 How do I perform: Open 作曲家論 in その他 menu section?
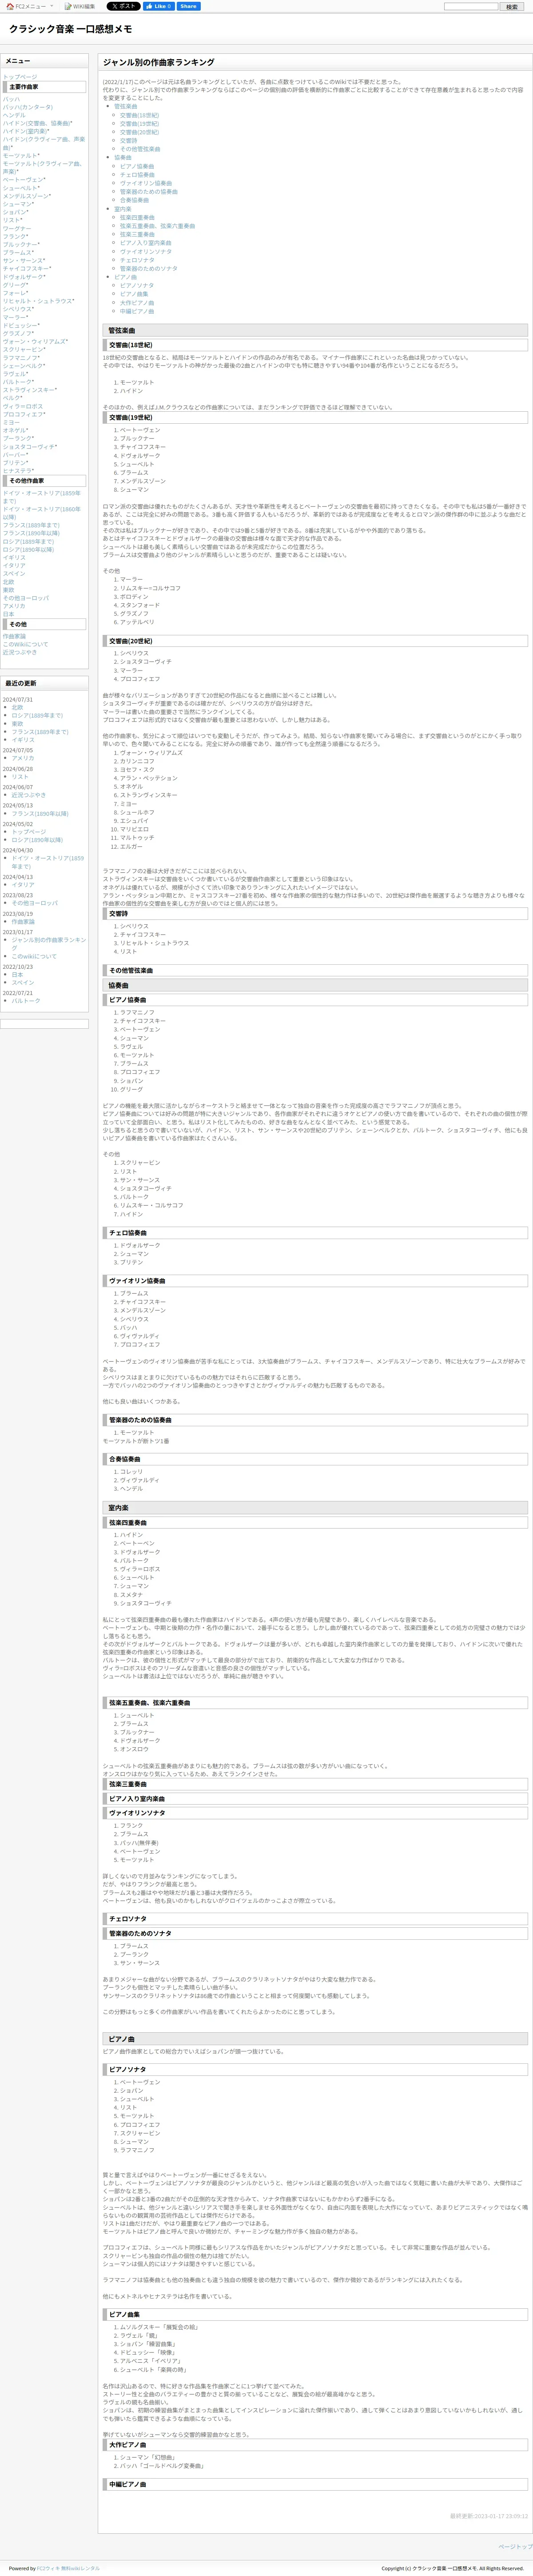(14, 636)
